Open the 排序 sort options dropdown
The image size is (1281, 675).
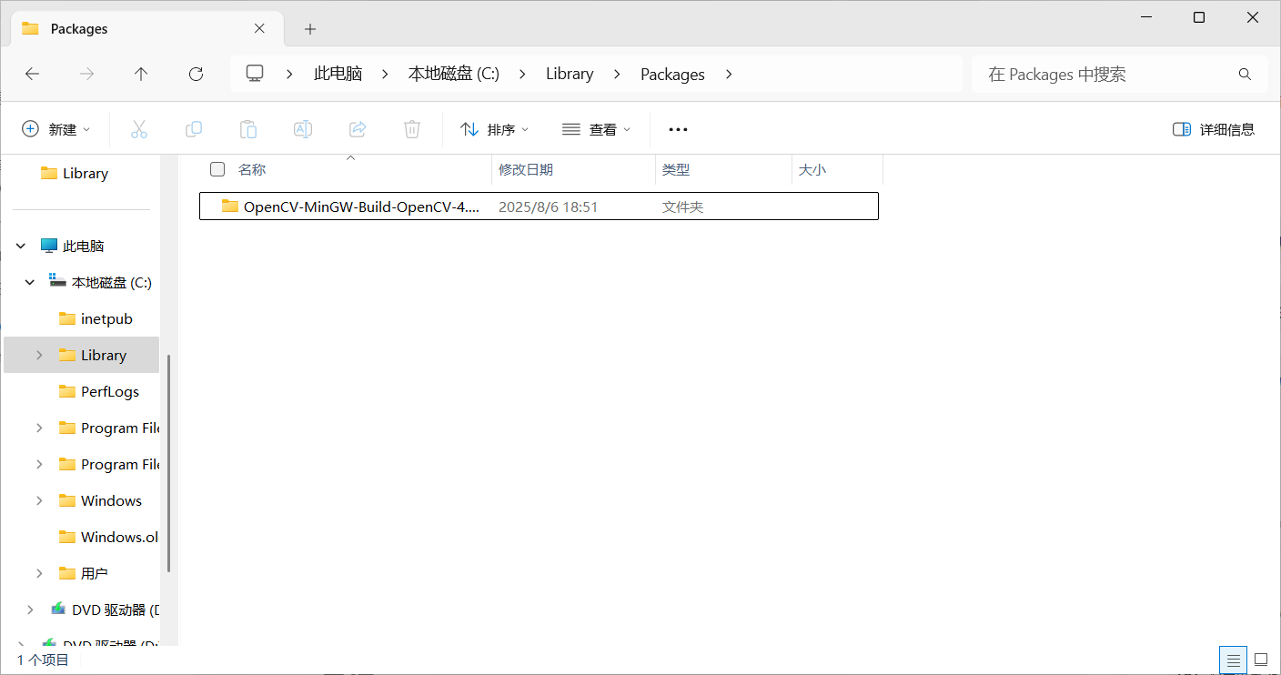tap(494, 128)
